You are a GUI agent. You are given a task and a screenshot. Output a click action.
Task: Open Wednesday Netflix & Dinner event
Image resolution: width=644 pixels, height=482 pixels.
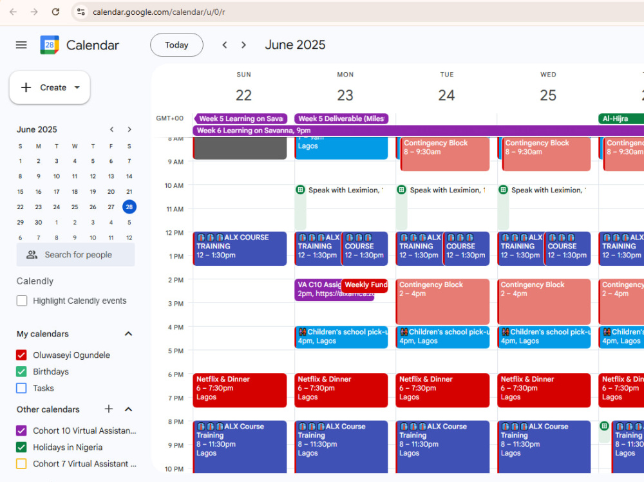(x=544, y=390)
